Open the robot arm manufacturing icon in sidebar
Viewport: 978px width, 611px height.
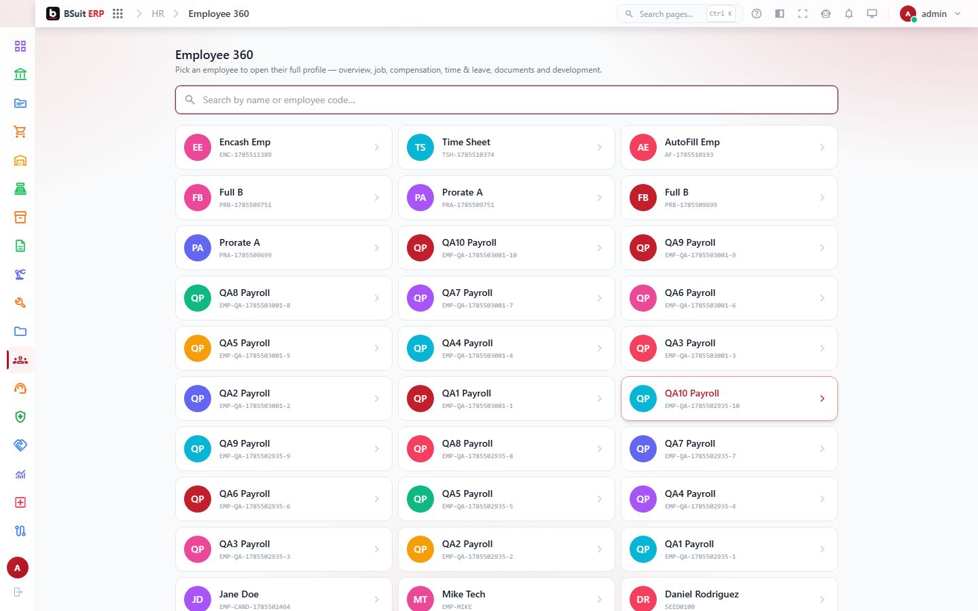coord(20,274)
